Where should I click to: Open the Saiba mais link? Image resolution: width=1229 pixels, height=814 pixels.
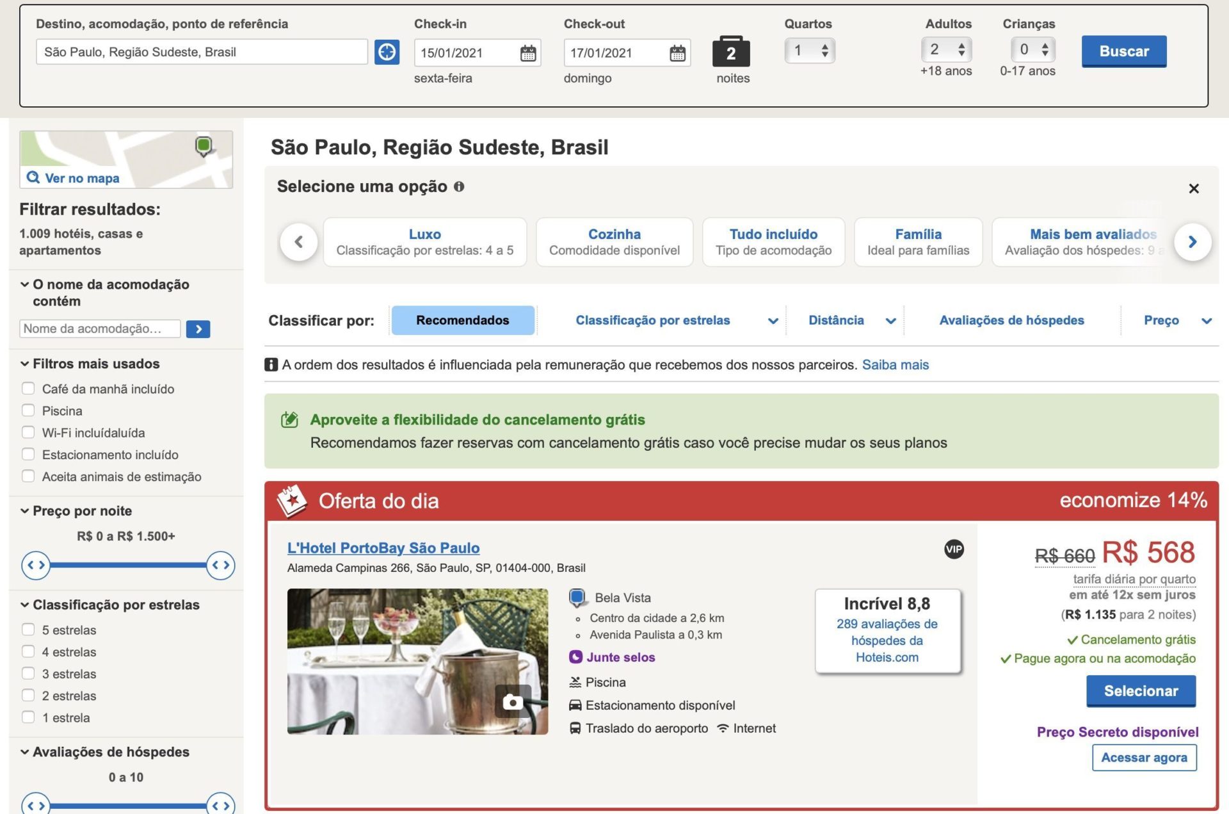(895, 364)
